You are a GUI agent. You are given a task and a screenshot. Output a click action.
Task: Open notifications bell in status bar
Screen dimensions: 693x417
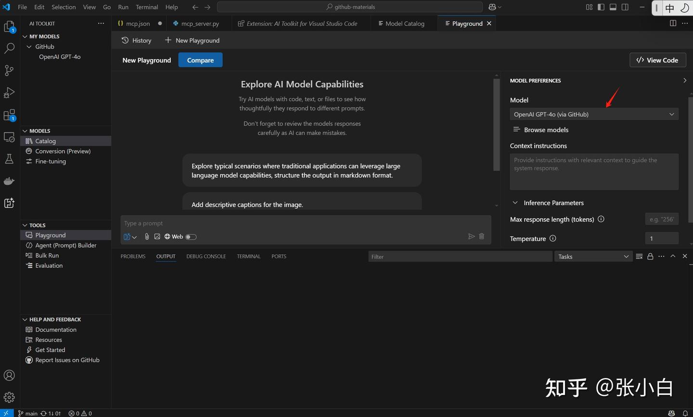[x=685, y=413]
